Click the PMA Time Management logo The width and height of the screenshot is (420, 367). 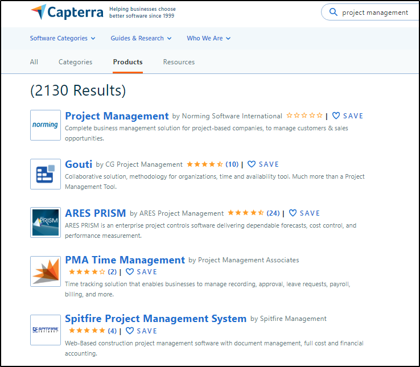tap(46, 271)
